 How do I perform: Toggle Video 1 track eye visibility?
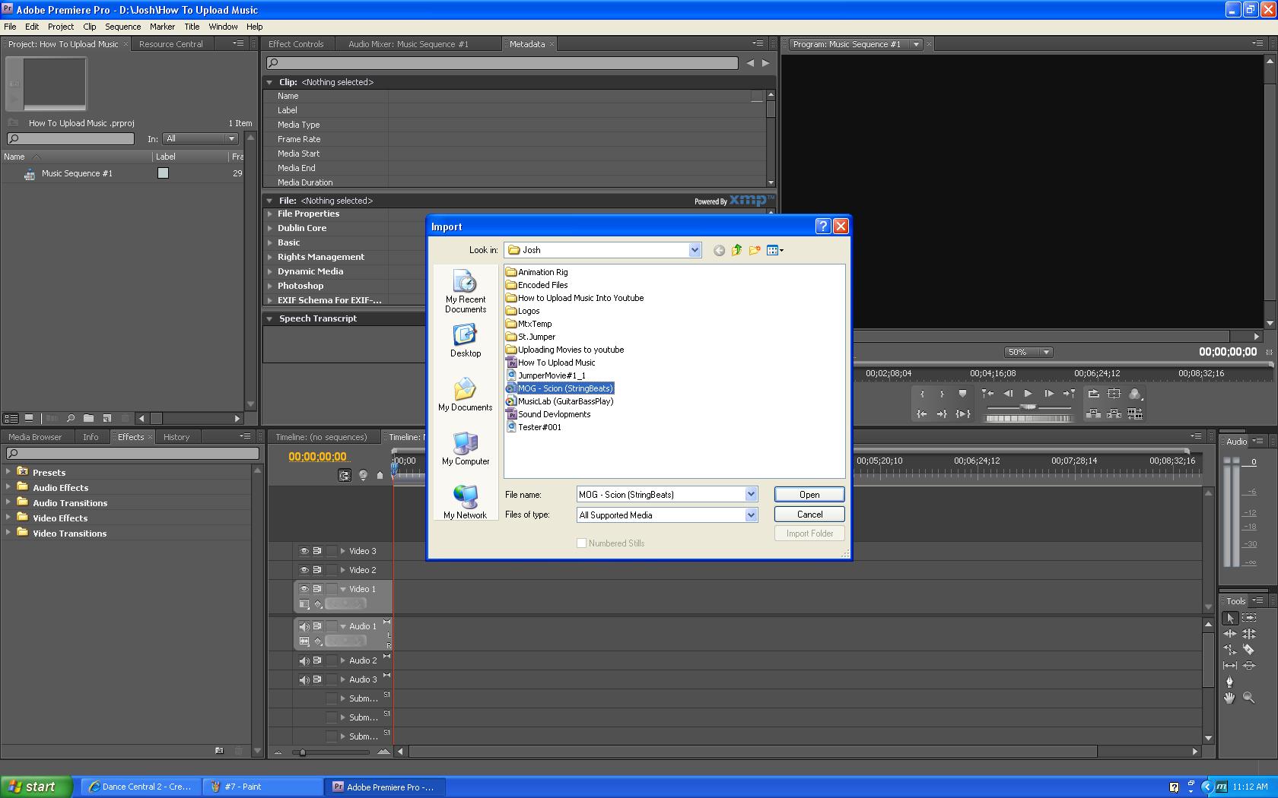point(304,589)
